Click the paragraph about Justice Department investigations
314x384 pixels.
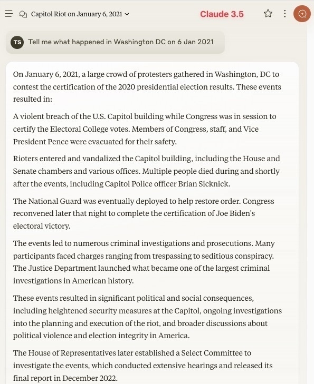(x=144, y=262)
